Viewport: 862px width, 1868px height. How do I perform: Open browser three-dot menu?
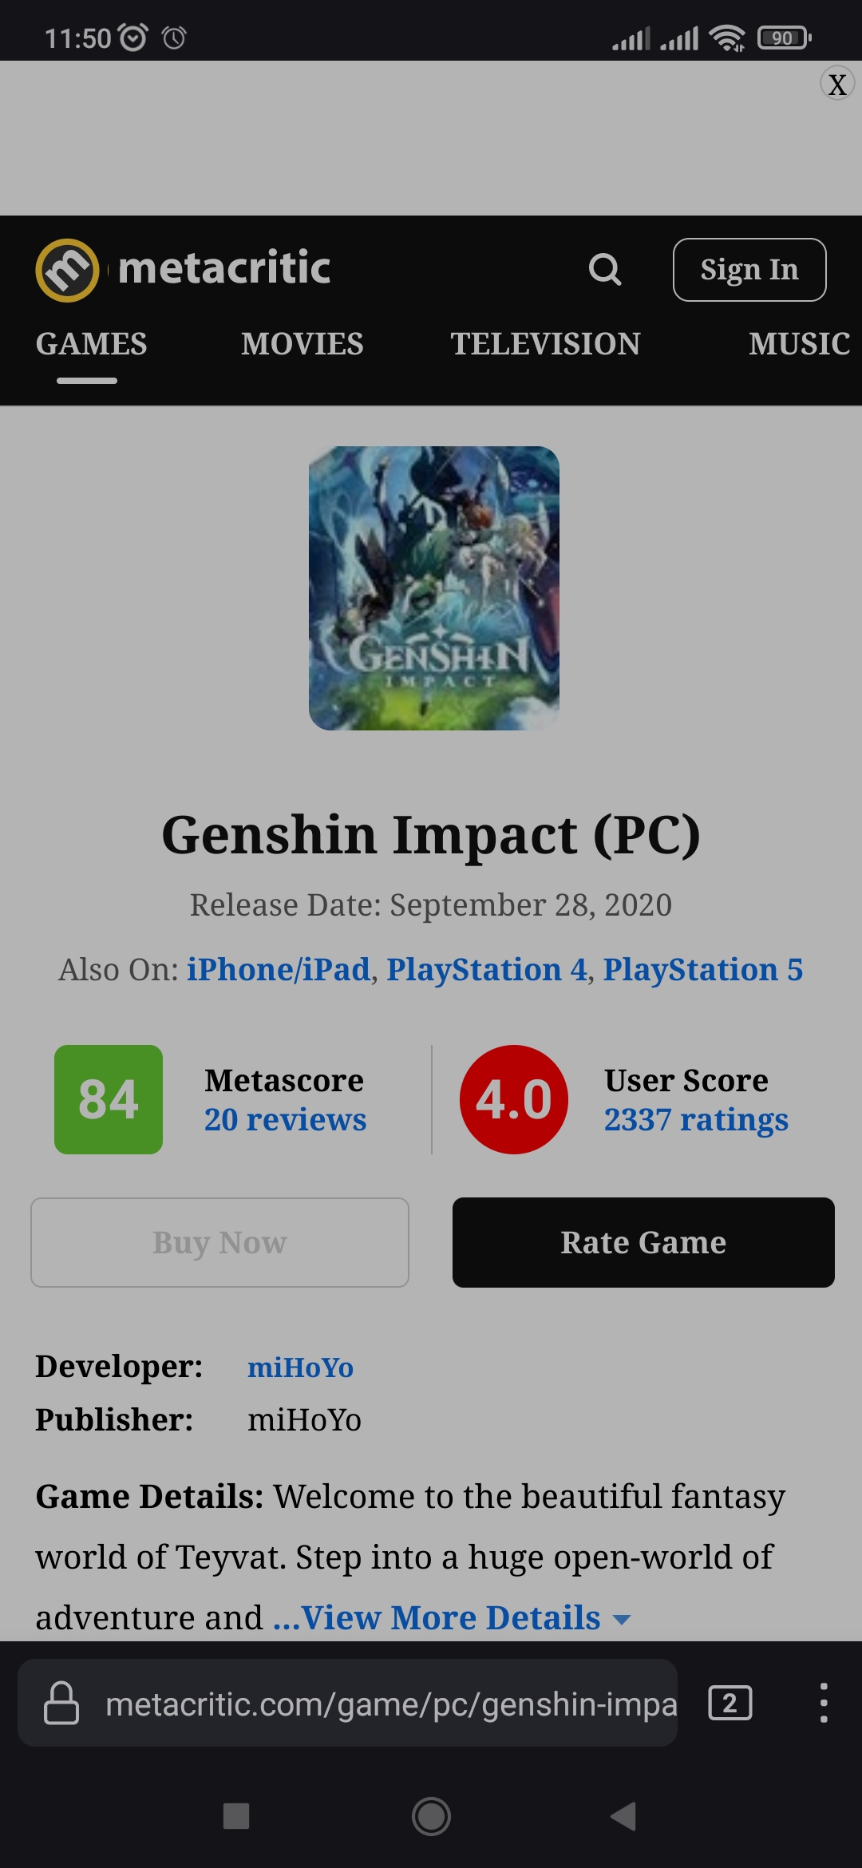pyautogui.click(x=823, y=1703)
